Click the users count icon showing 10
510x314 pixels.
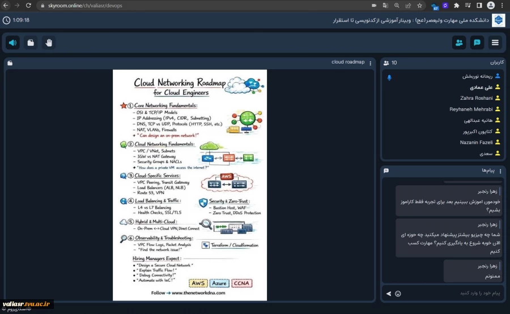point(386,63)
